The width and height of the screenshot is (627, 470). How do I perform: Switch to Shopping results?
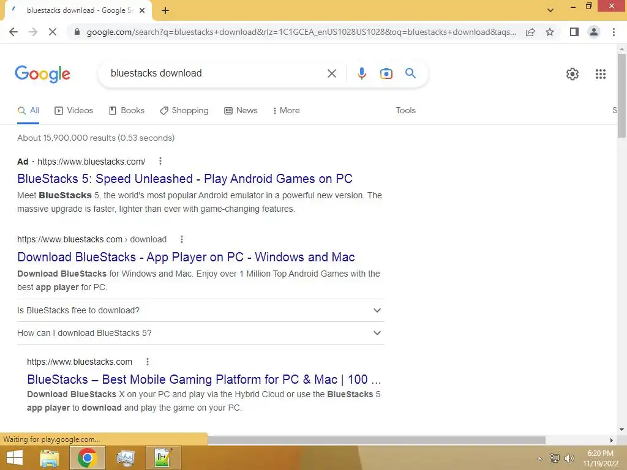(184, 111)
